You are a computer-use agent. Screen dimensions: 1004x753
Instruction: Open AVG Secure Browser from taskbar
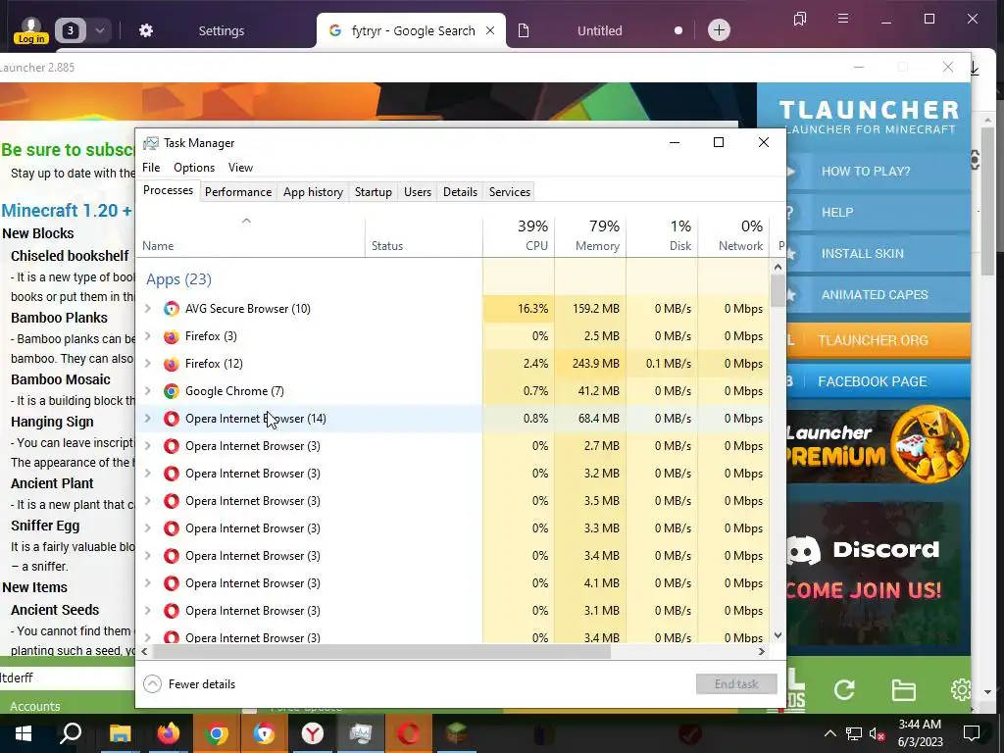(265, 733)
